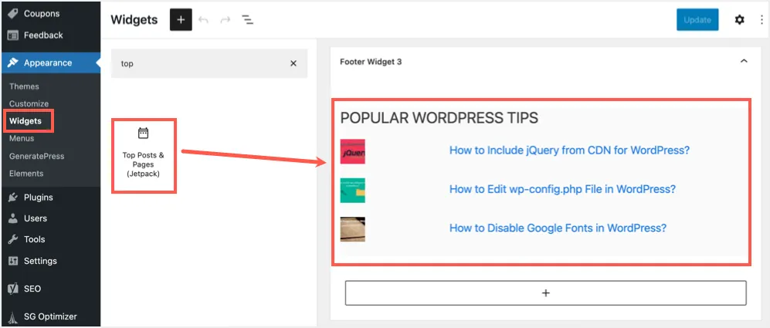Open SG Optimizer menu item
This screenshot has width=770, height=328.
click(x=50, y=316)
